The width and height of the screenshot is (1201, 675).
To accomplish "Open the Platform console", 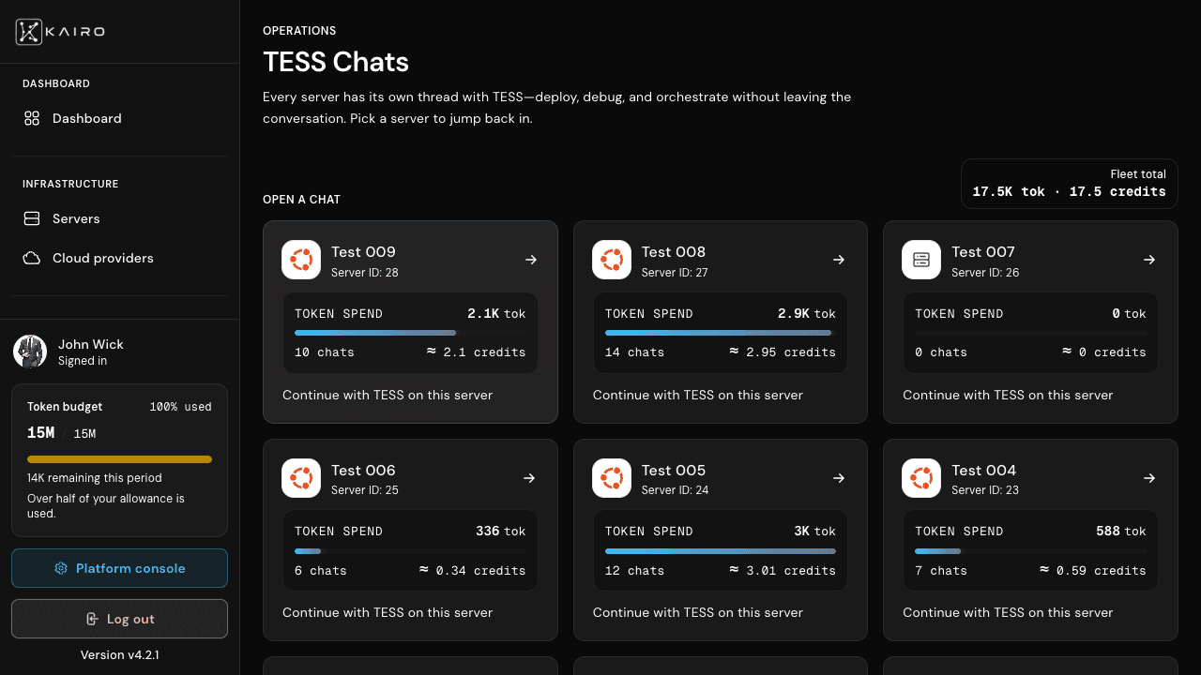I will 119,568.
